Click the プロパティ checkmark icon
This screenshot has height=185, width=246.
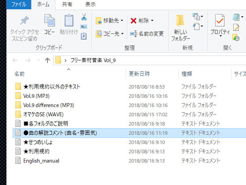coord(220,20)
